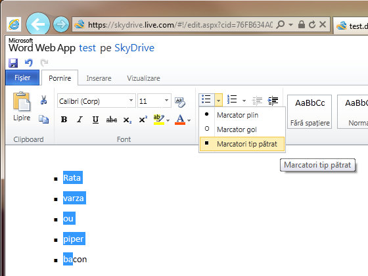Toggle strikethrough formatting

pos(112,120)
